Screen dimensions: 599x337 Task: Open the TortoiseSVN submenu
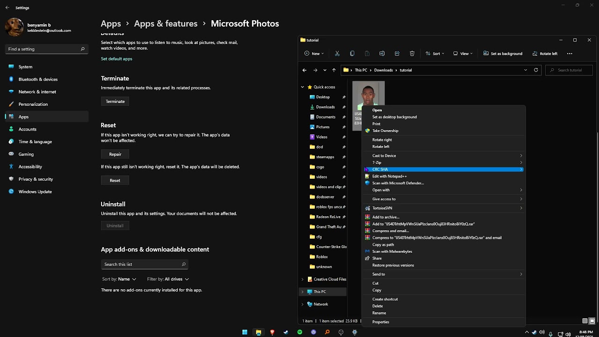tap(444, 208)
